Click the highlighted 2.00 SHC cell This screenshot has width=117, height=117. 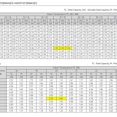(63, 48)
